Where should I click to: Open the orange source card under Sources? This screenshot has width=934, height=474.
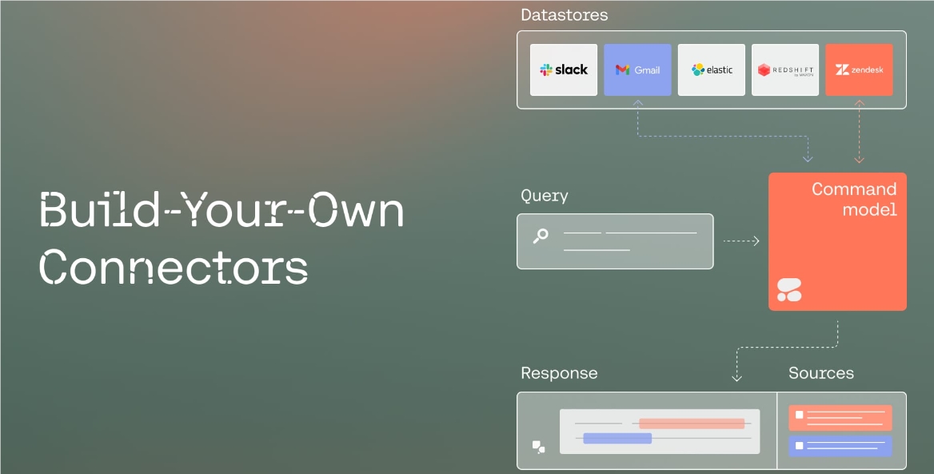point(840,418)
